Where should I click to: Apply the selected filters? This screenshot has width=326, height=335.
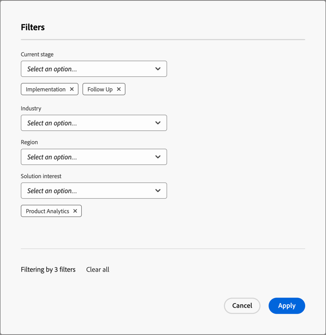pyautogui.click(x=286, y=306)
